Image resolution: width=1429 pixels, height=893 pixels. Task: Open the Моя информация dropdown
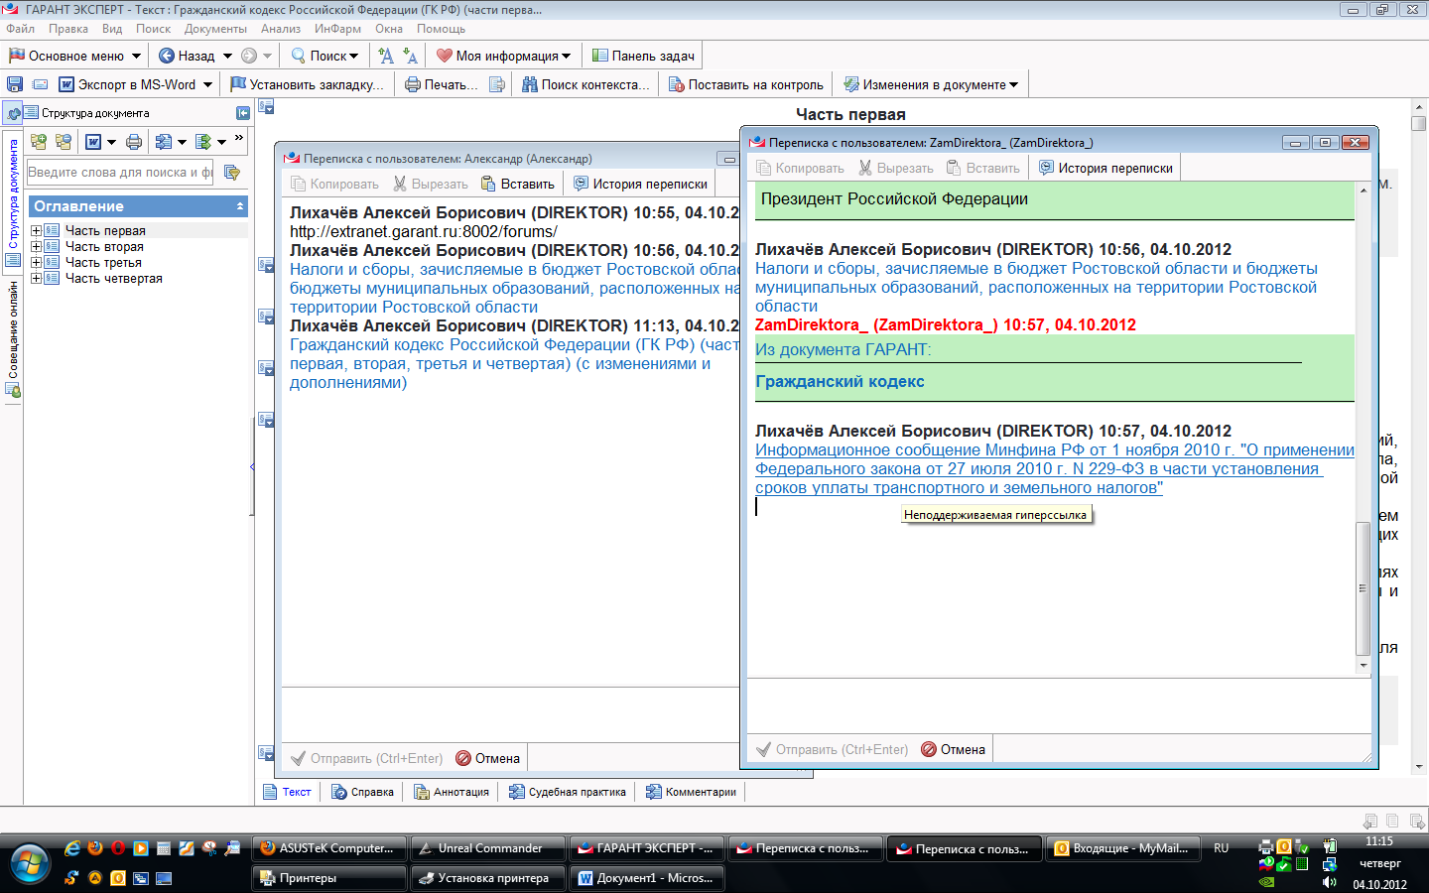point(504,56)
